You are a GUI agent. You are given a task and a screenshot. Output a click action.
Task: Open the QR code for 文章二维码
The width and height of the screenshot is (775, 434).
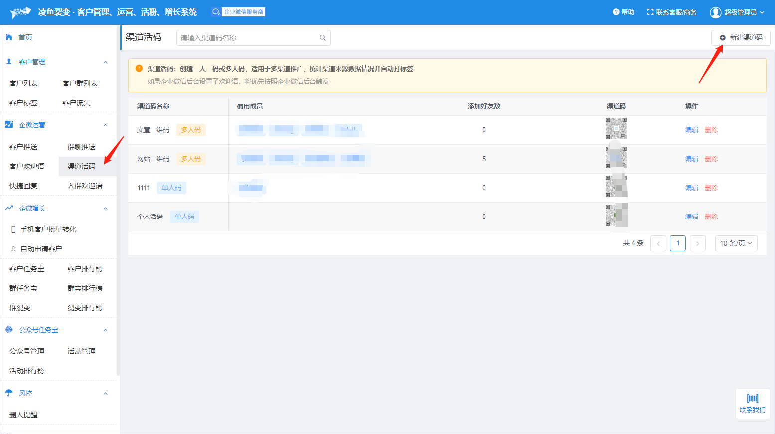pos(616,129)
